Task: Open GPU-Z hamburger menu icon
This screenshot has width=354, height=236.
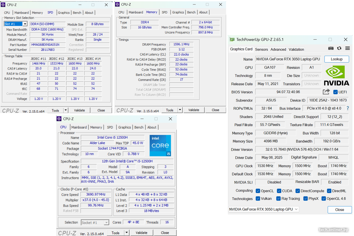Action: pos(348,48)
